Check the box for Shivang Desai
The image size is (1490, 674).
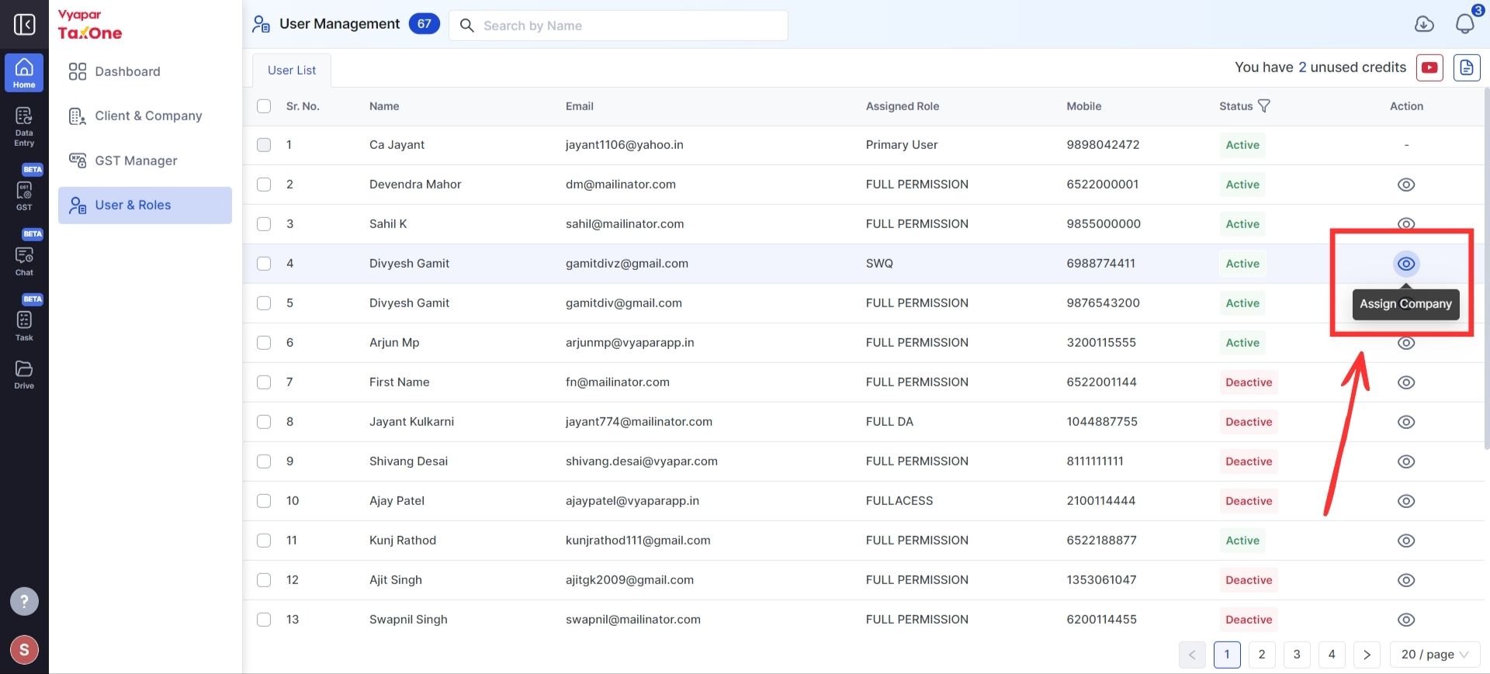tap(264, 461)
